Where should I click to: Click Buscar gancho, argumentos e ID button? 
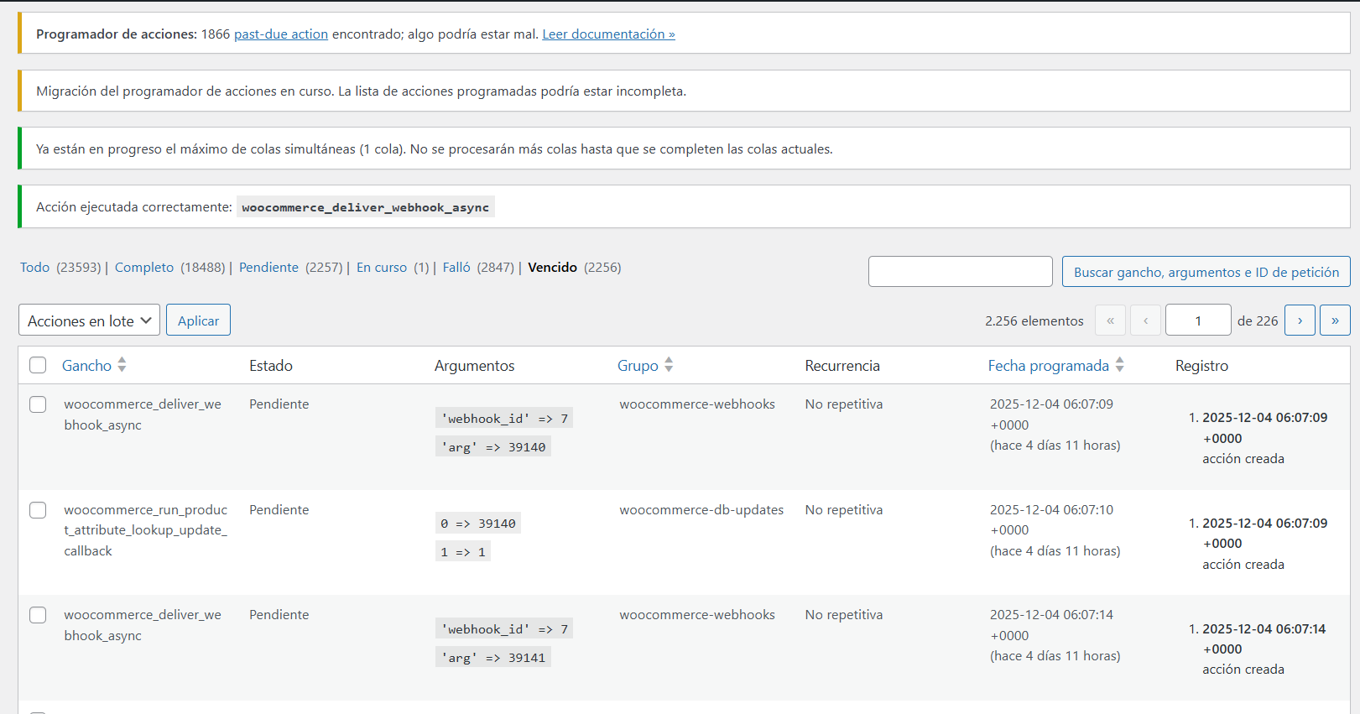1206,272
